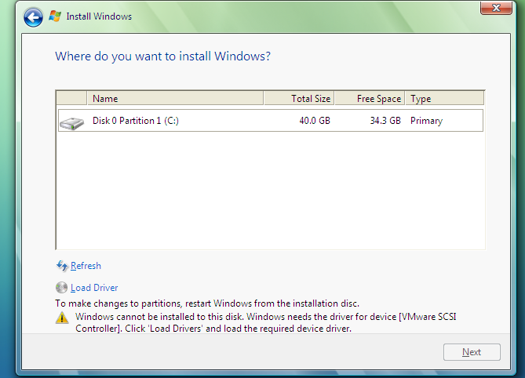Sort by the Name column header

click(x=175, y=98)
